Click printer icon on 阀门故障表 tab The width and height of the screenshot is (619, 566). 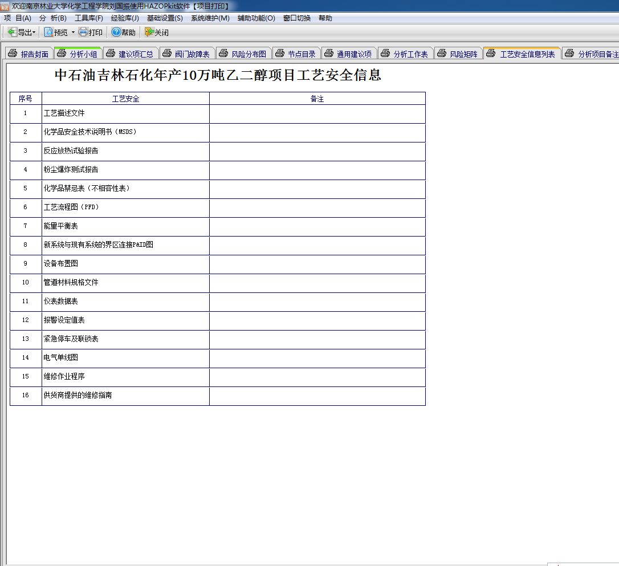pos(167,53)
